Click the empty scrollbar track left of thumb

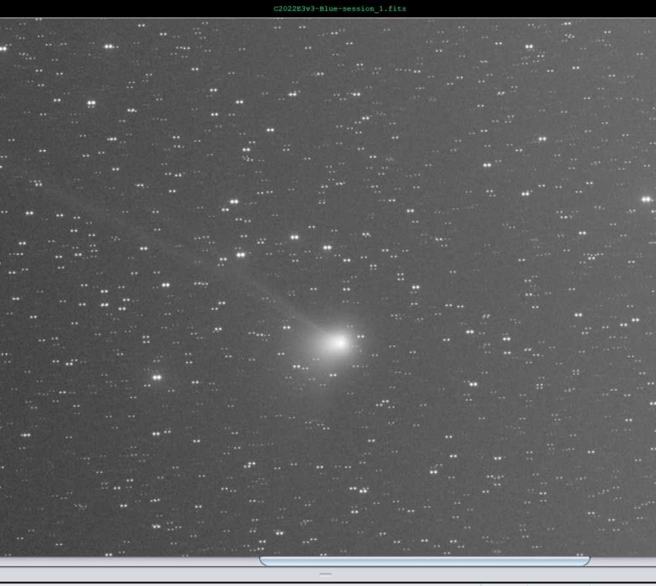[131, 561]
